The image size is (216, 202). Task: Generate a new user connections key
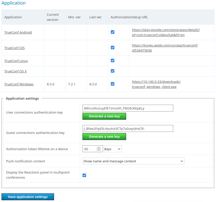coord(104,116)
